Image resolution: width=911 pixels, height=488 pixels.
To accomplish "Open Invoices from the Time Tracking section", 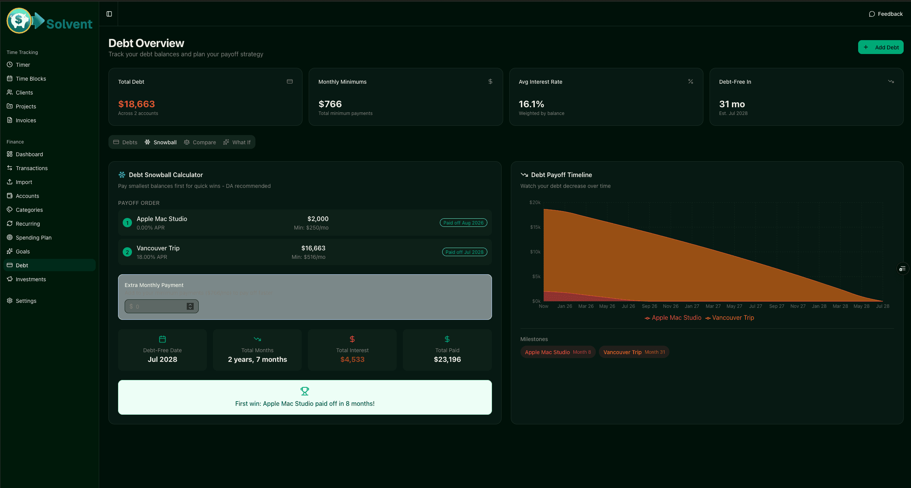I will 25,120.
